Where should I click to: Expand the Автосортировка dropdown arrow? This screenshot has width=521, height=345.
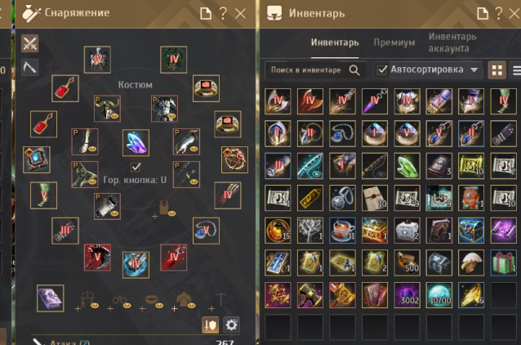[474, 69]
